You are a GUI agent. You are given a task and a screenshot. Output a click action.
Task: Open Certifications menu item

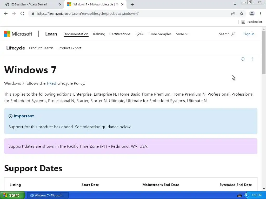coord(120,34)
